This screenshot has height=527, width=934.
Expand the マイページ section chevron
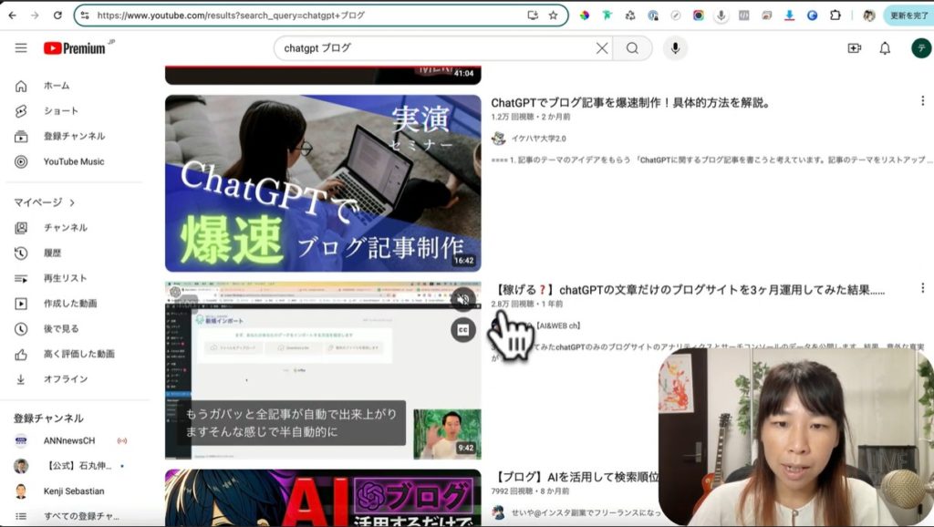(72, 202)
